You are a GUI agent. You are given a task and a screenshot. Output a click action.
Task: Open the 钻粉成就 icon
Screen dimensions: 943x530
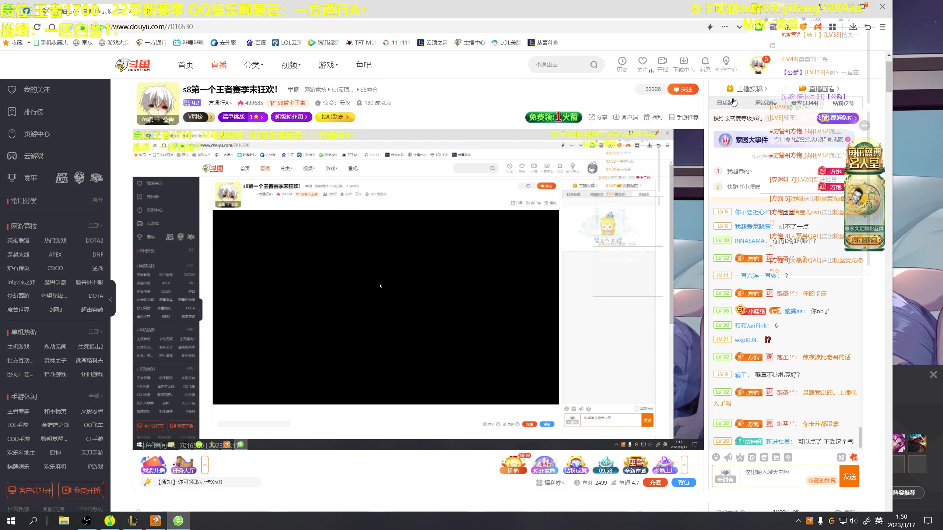pos(576,464)
